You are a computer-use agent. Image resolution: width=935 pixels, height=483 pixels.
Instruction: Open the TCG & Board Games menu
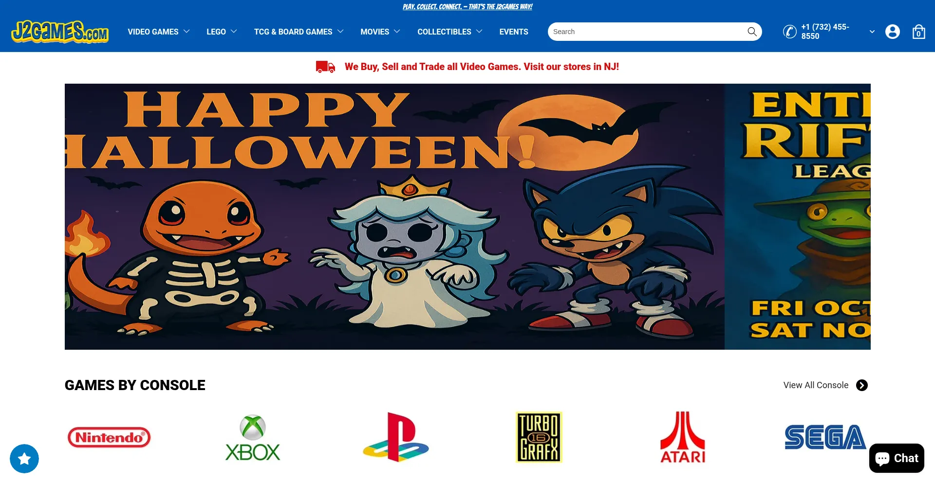pos(293,32)
